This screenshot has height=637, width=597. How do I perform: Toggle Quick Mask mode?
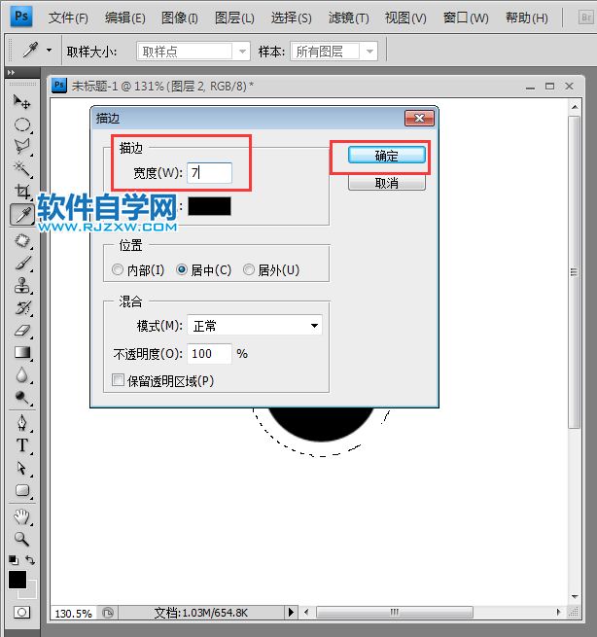click(x=22, y=613)
